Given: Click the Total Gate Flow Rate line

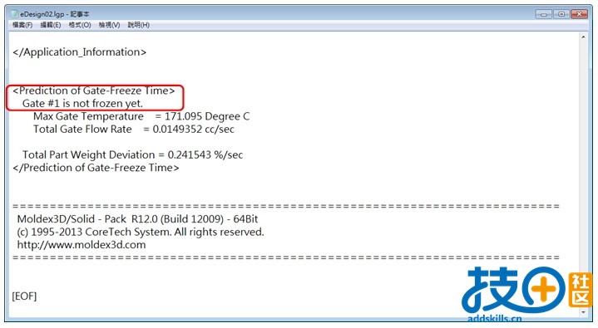Looking at the screenshot, I should [x=133, y=130].
